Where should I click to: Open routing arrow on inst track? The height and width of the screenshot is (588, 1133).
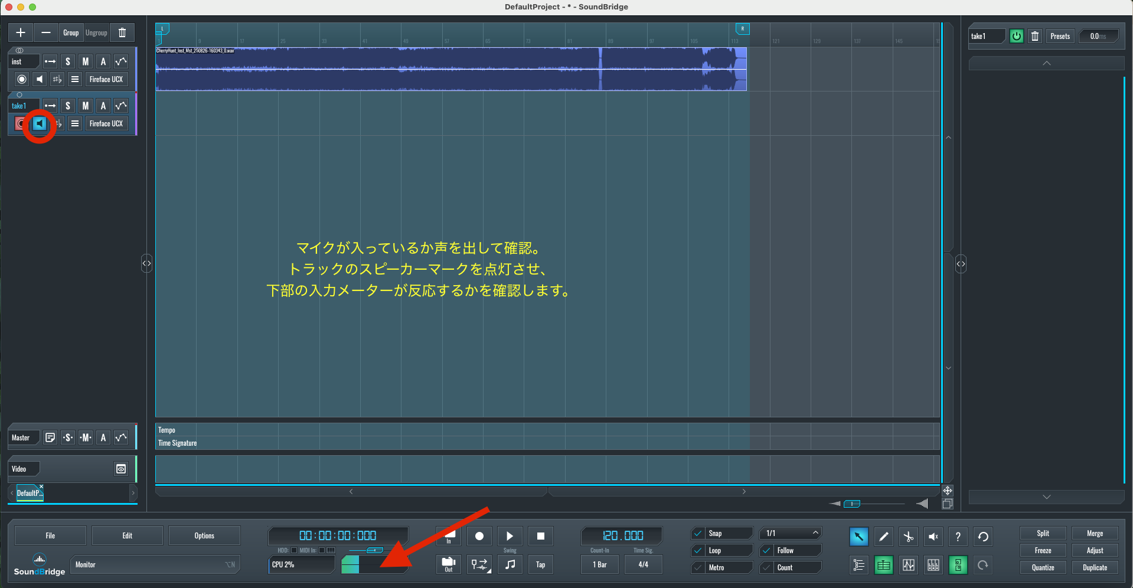click(50, 61)
